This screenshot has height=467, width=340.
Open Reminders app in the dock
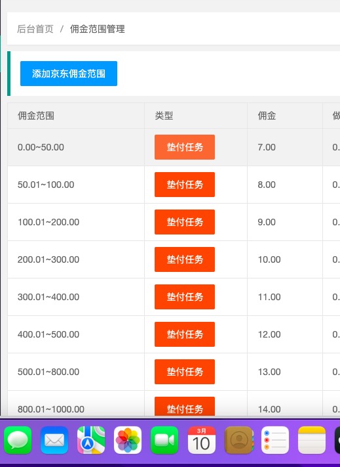[x=275, y=440]
